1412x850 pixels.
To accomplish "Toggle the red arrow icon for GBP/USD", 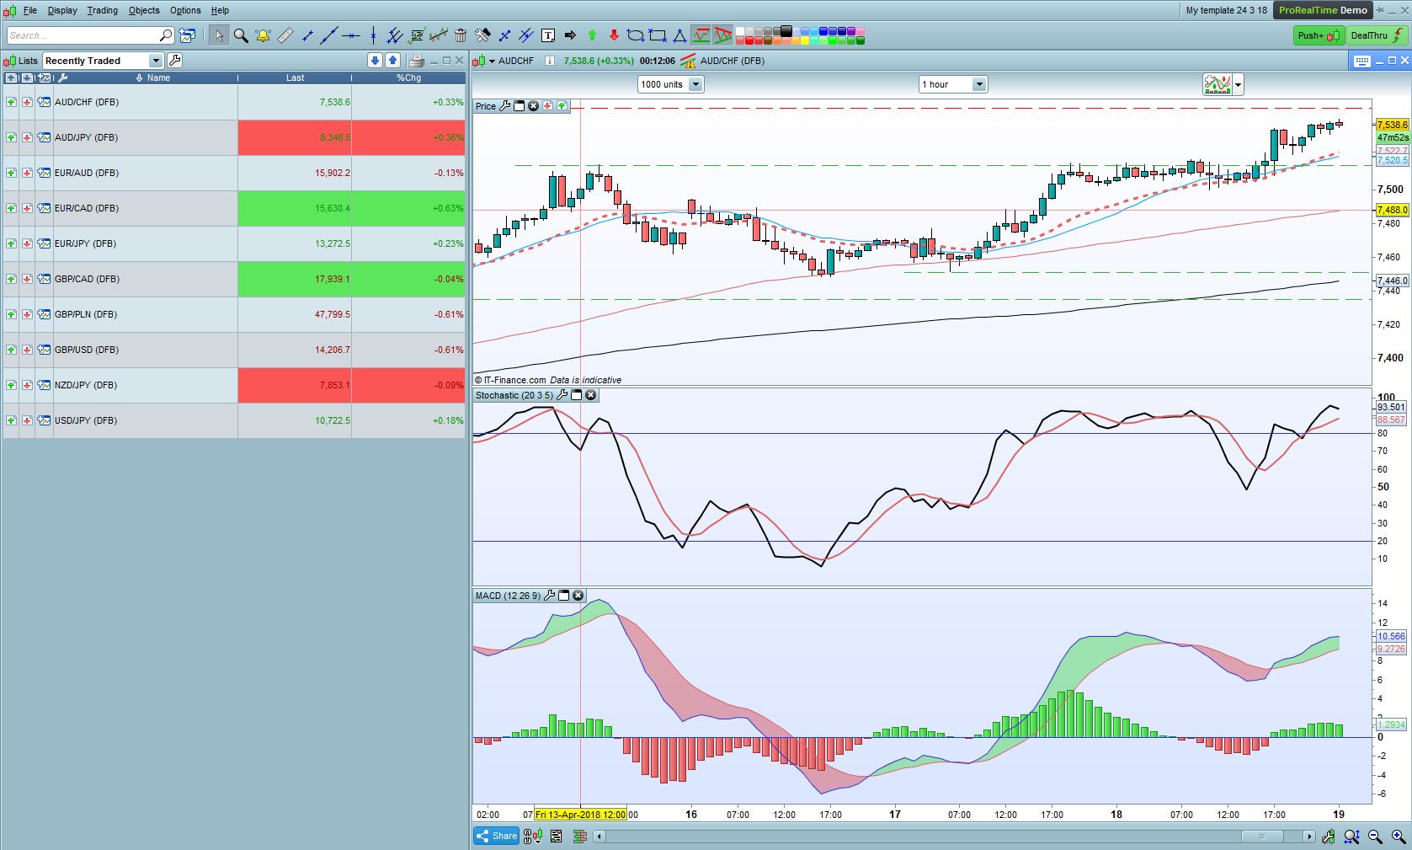I will (x=27, y=350).
